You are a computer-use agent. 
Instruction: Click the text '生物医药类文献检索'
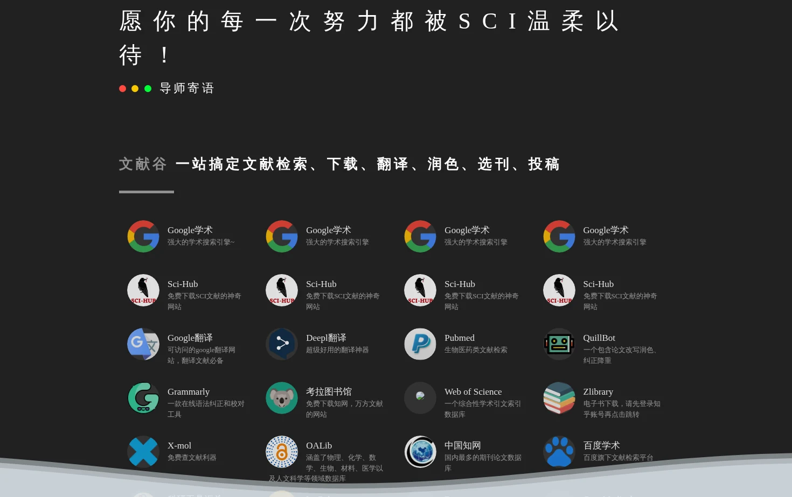tap(476, 350)
